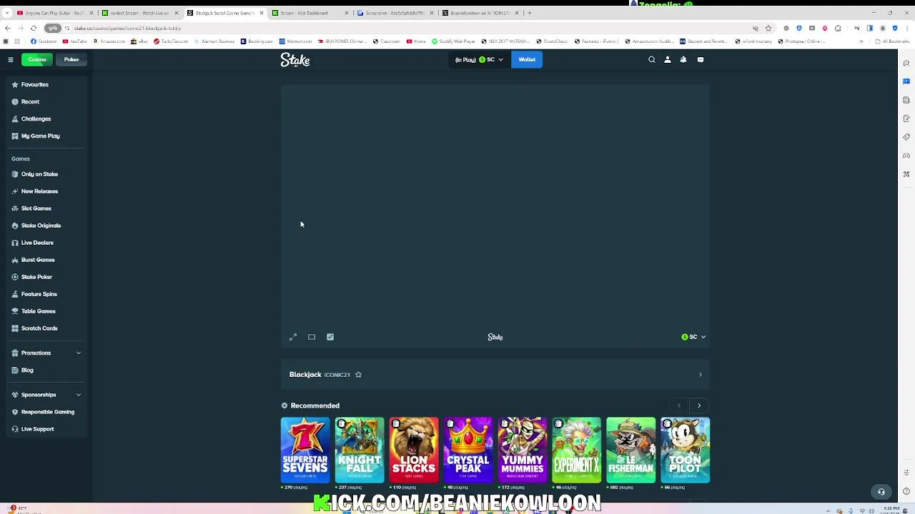Mark Blackjack as favourite with the star
Viewport: 915px width, 514px height.
pos(358,375)
